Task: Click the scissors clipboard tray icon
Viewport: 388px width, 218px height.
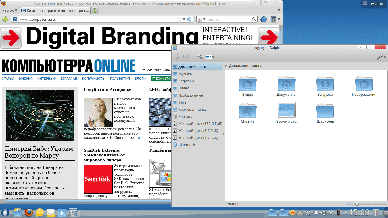Action: coord(308,213)
